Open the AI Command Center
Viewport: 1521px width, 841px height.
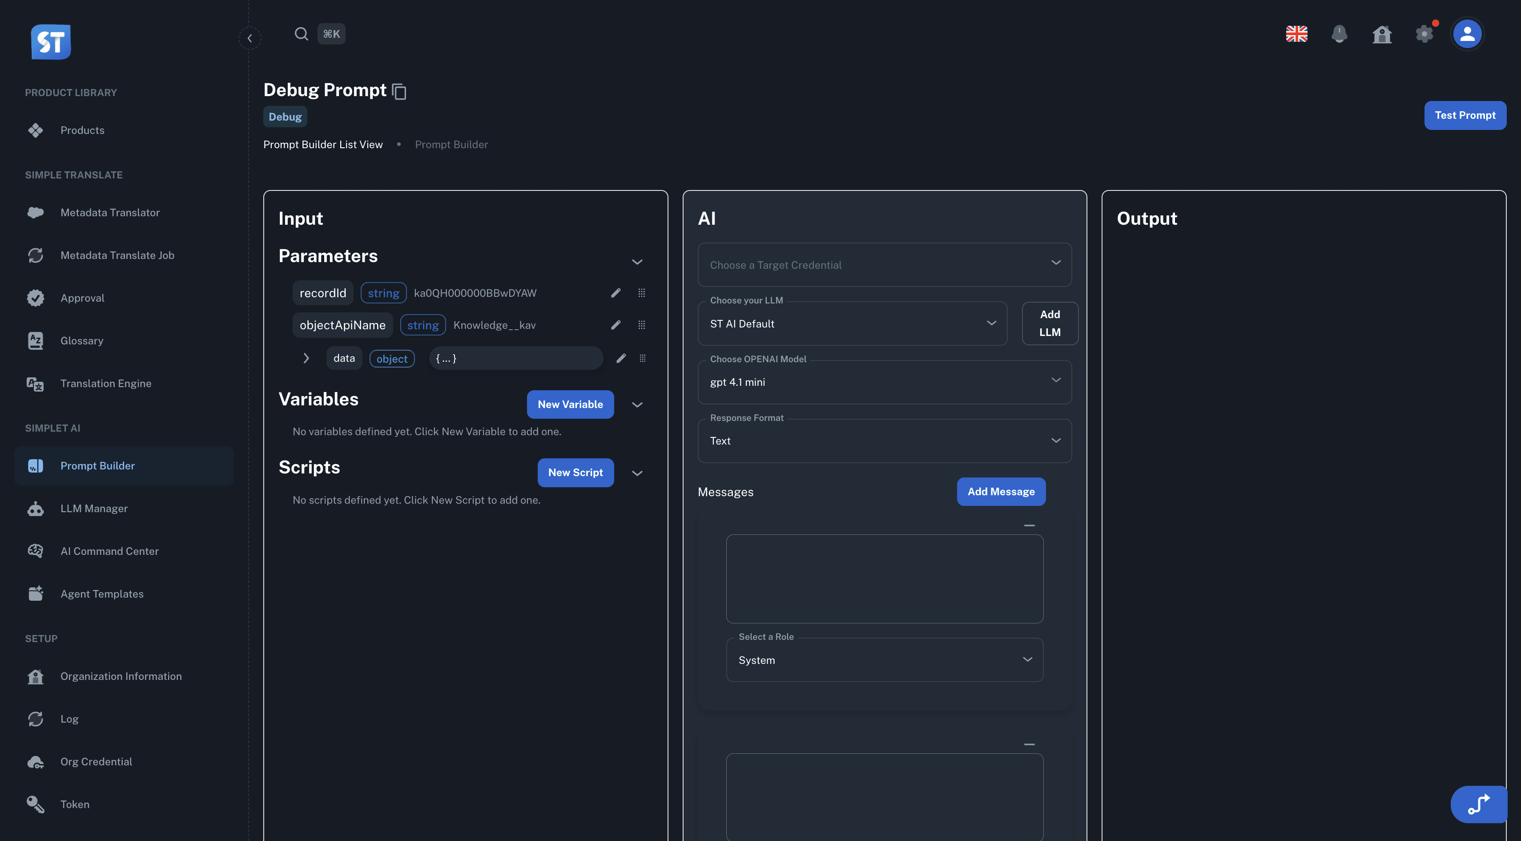pos(109,550)
